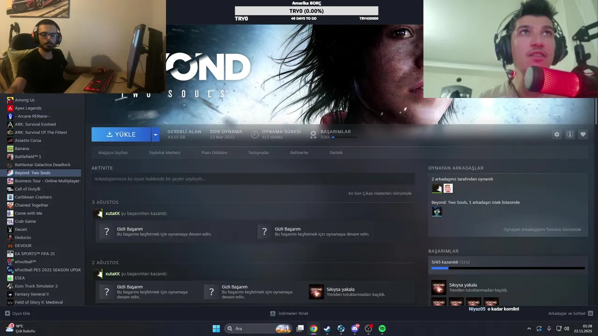Click the volume speaker tray icon
Screen dimensions: 598x336
[567, 329]
